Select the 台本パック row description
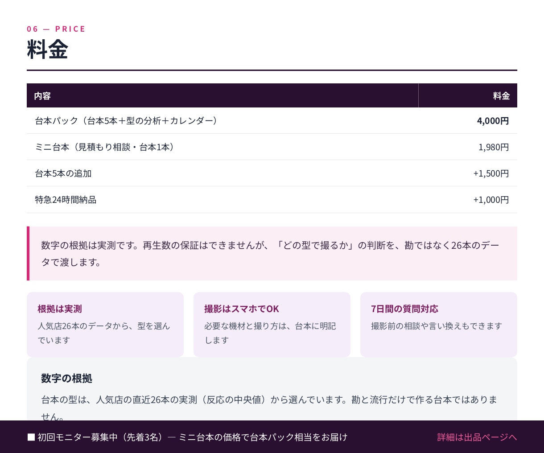This screenshot has width=544, height=453. 126,121
